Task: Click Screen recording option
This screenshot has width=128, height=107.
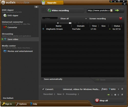Action: point(98,18)
